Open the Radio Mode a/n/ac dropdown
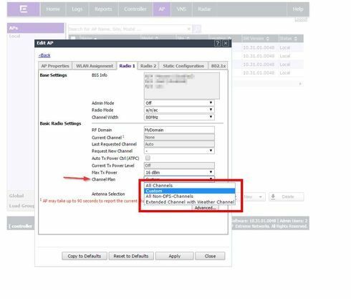 [179, 110]
